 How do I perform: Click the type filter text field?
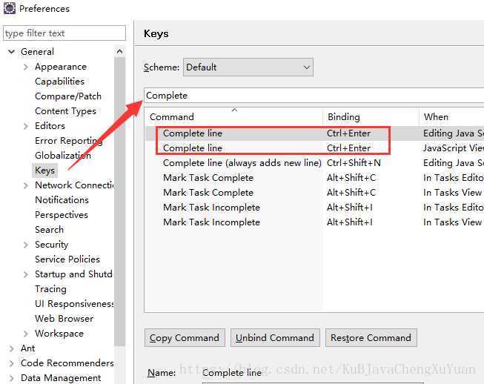[x=64, y=33]
